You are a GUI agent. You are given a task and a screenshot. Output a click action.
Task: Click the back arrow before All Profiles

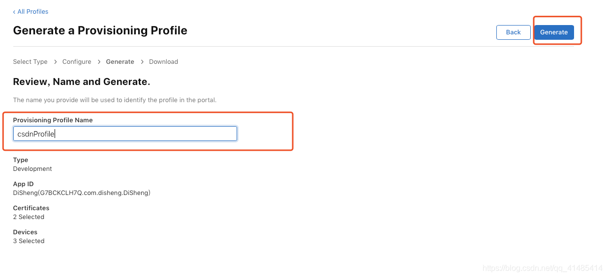(x=14, y=12)
